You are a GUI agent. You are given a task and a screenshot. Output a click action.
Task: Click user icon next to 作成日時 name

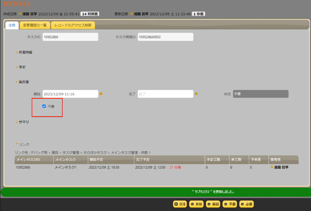(x=20, y=14)
